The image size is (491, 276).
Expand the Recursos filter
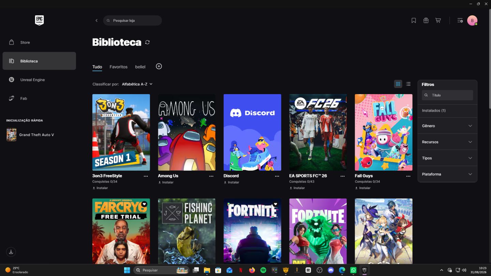tap(447, 142)
